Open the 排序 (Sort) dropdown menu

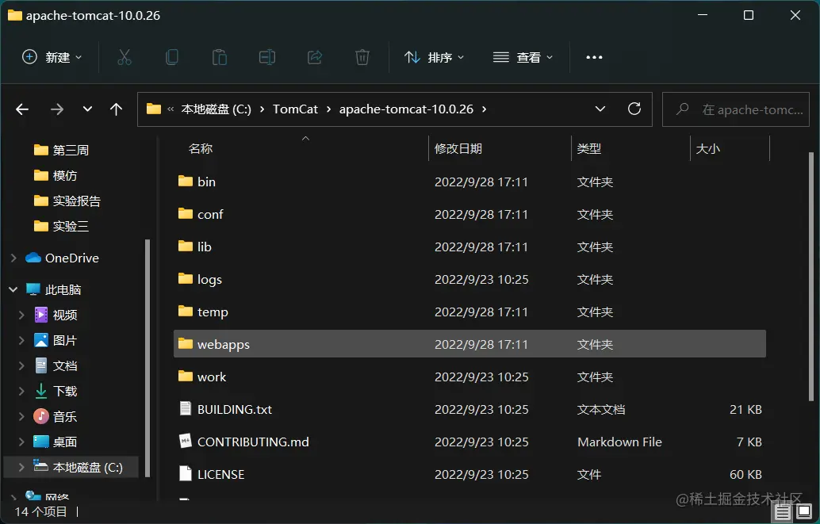coord(434,57)
